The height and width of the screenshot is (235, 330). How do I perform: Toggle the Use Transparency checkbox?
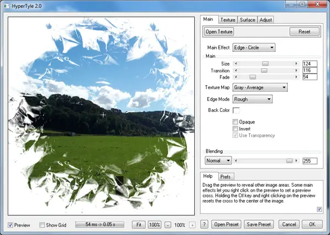(x=235, y=135)
